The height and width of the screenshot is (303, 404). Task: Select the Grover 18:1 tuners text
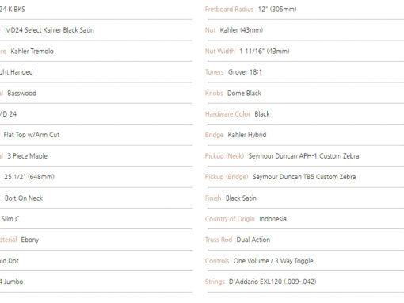pyautogui.click(x=245, y=72)
